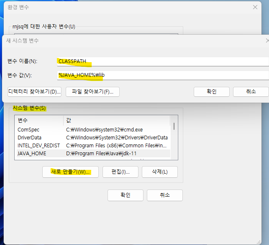Click the 값 column header in system variables

coord(117,121)
